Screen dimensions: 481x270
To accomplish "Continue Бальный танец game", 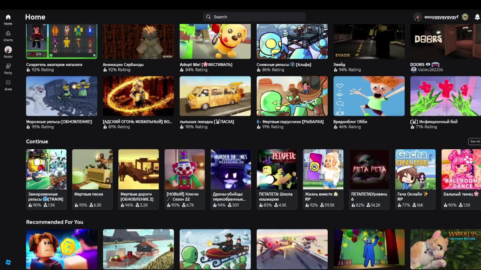I will [461, 179].
